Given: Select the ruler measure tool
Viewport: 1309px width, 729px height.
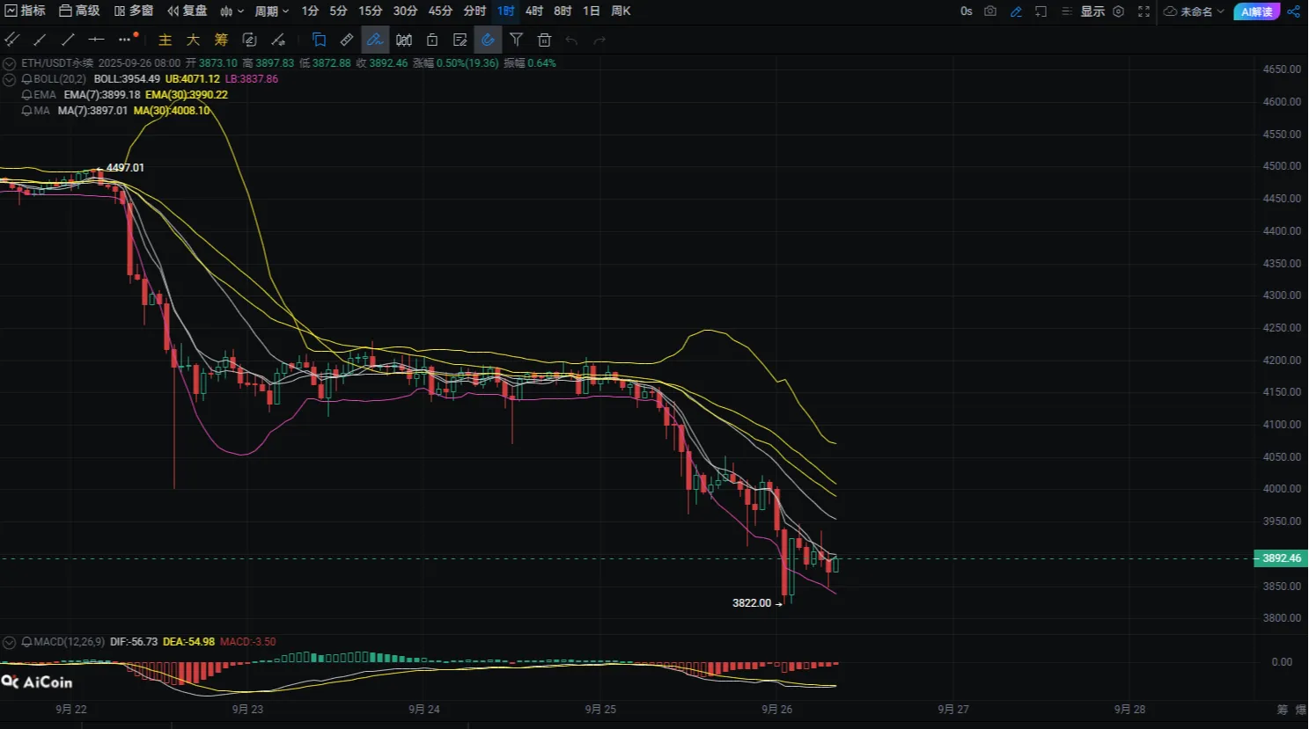Looking at the screenshot, I should 347,40.
